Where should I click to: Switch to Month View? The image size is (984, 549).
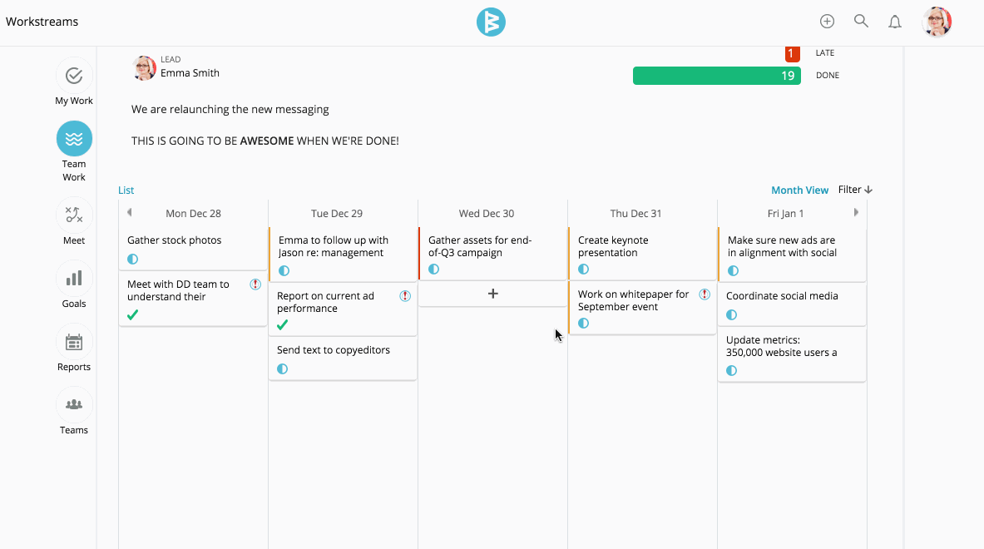pos(799,190)
